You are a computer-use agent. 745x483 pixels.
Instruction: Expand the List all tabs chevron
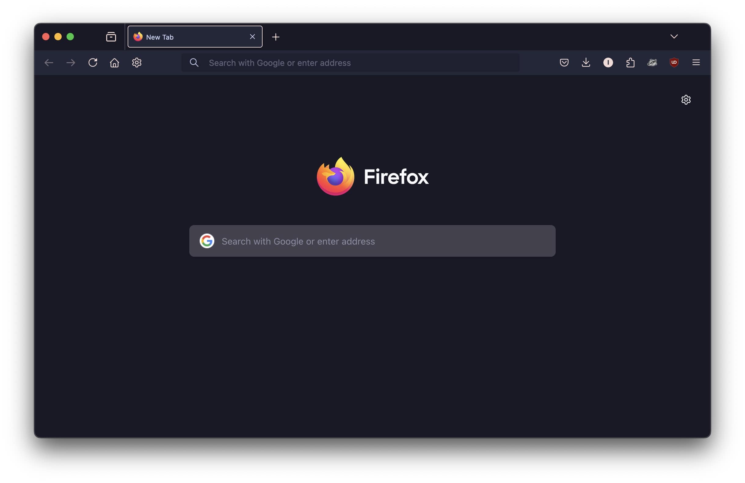(x=674, y=37)
